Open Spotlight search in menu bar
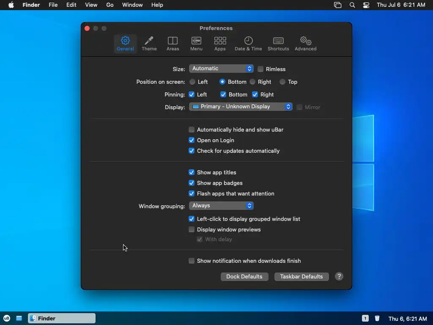This screenshot has width=433, height=325. point(352,5)
